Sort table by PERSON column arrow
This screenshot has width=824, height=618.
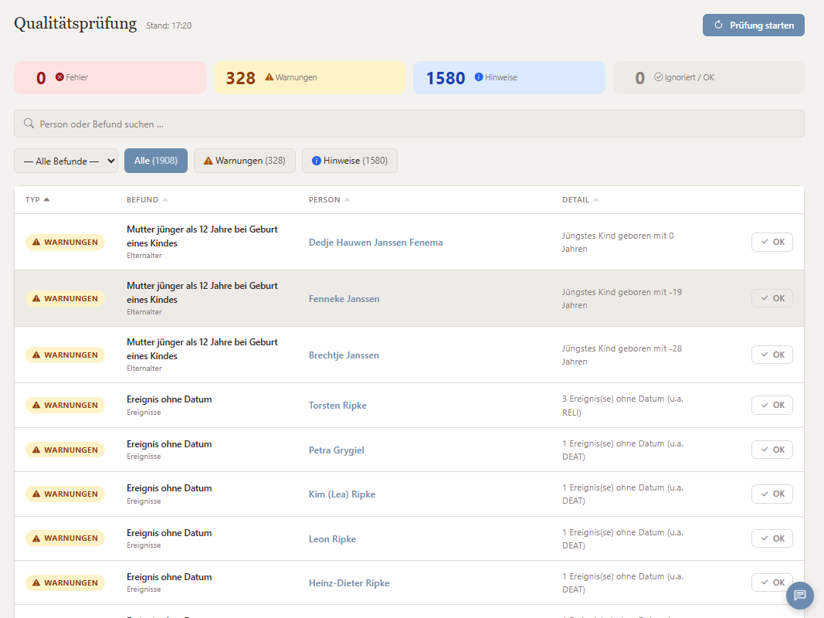(348, 200)
